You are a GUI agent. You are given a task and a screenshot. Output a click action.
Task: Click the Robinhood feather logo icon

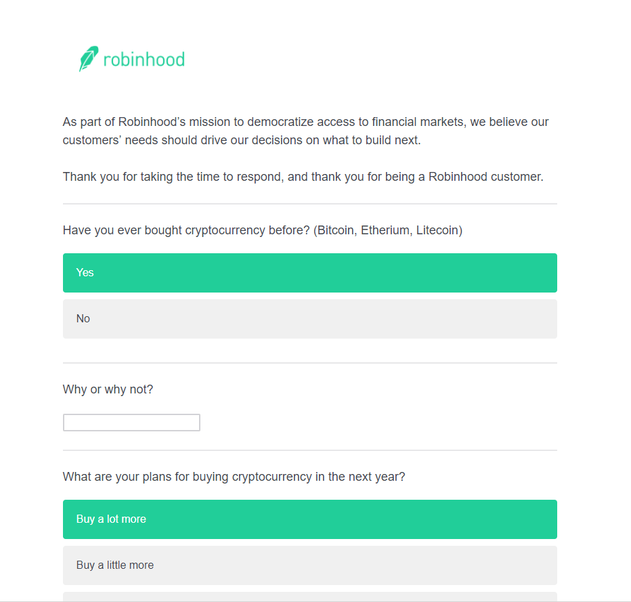click(88, 59)
